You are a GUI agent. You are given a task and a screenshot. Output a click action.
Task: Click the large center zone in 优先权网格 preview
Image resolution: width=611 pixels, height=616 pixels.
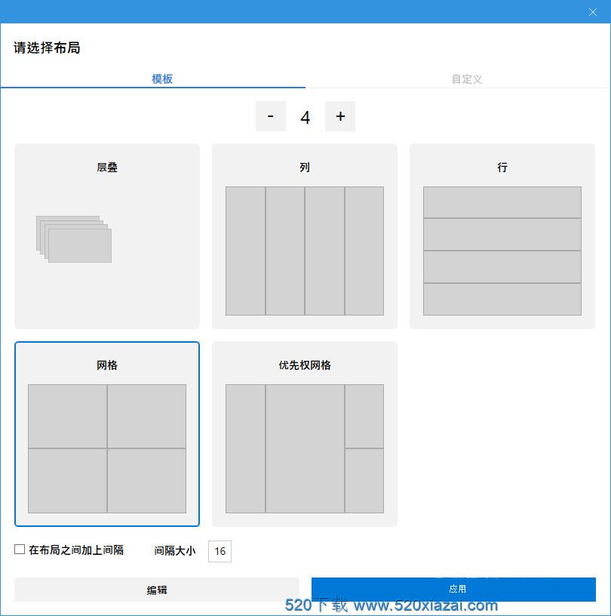pyautogui.click(x=305, y=448)
